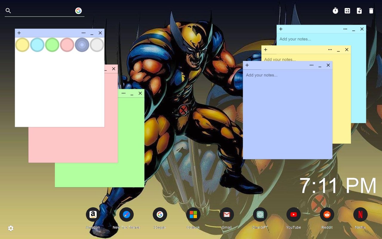Screen dimensions: 382x239
Task: Close the purple sticky note
Action: [x=328, y=65]
